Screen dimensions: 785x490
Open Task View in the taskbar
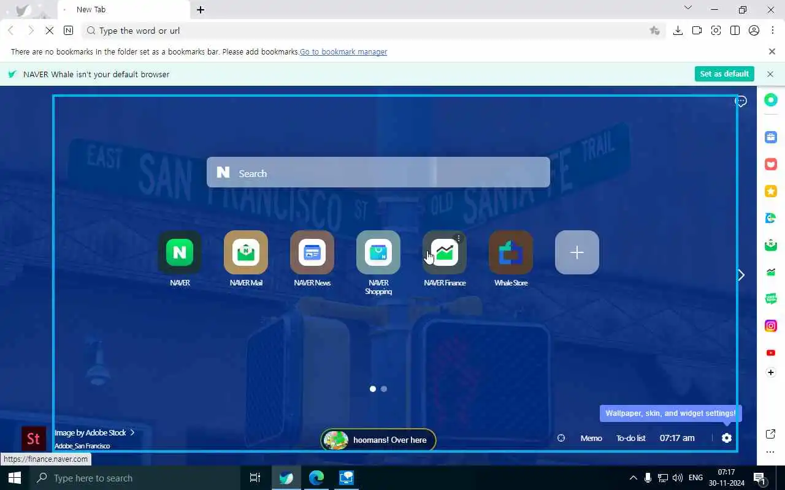[255, 478]
